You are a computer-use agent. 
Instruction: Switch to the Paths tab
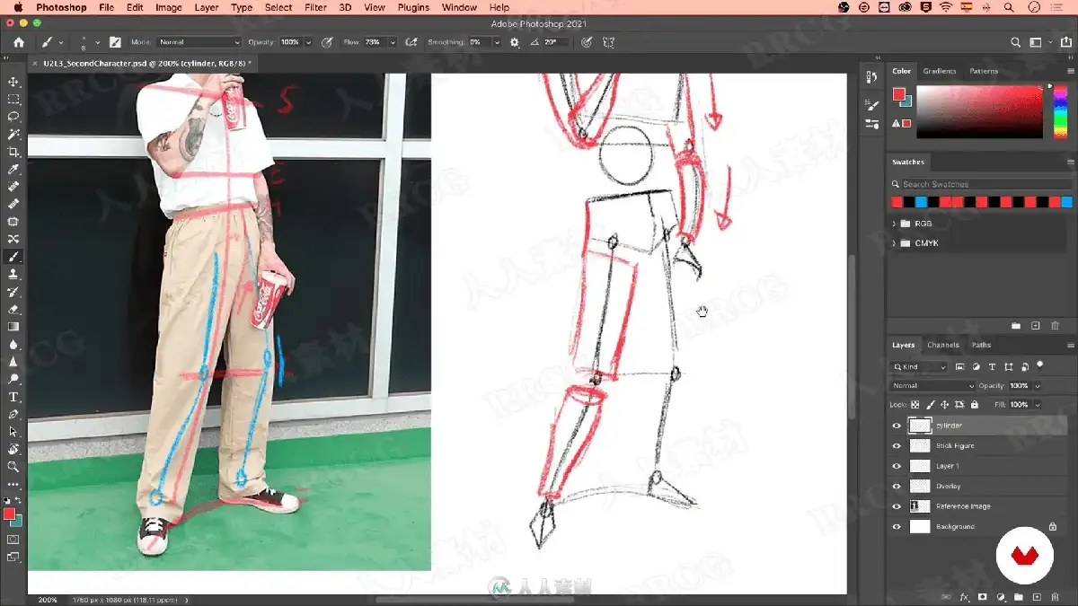[x=981, y=345]
